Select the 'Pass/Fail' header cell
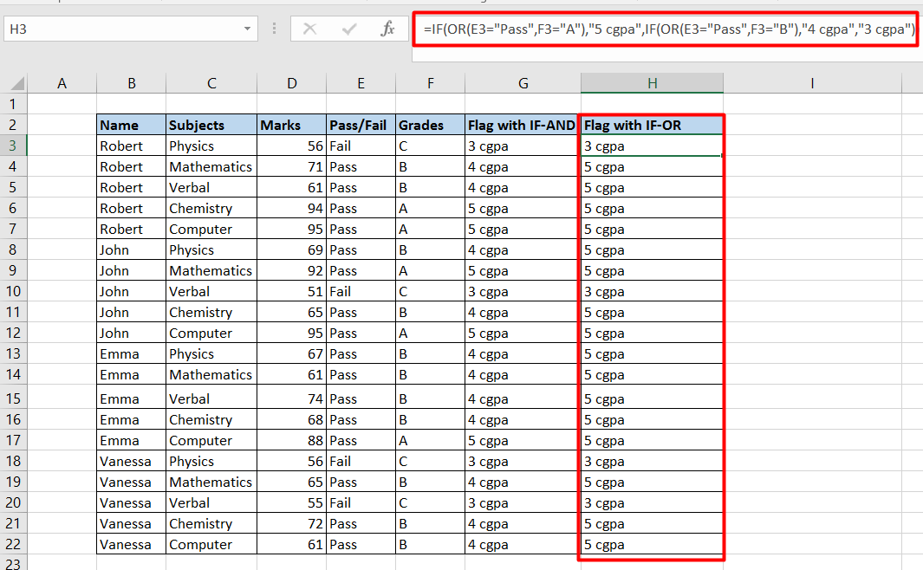The width and height of the screenshot is (923, 570). 361,125
